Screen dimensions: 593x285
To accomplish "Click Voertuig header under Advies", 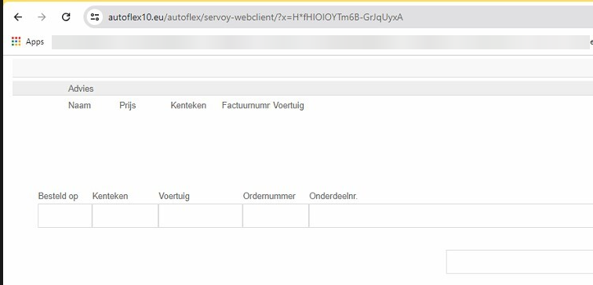I will coord(289,106).
